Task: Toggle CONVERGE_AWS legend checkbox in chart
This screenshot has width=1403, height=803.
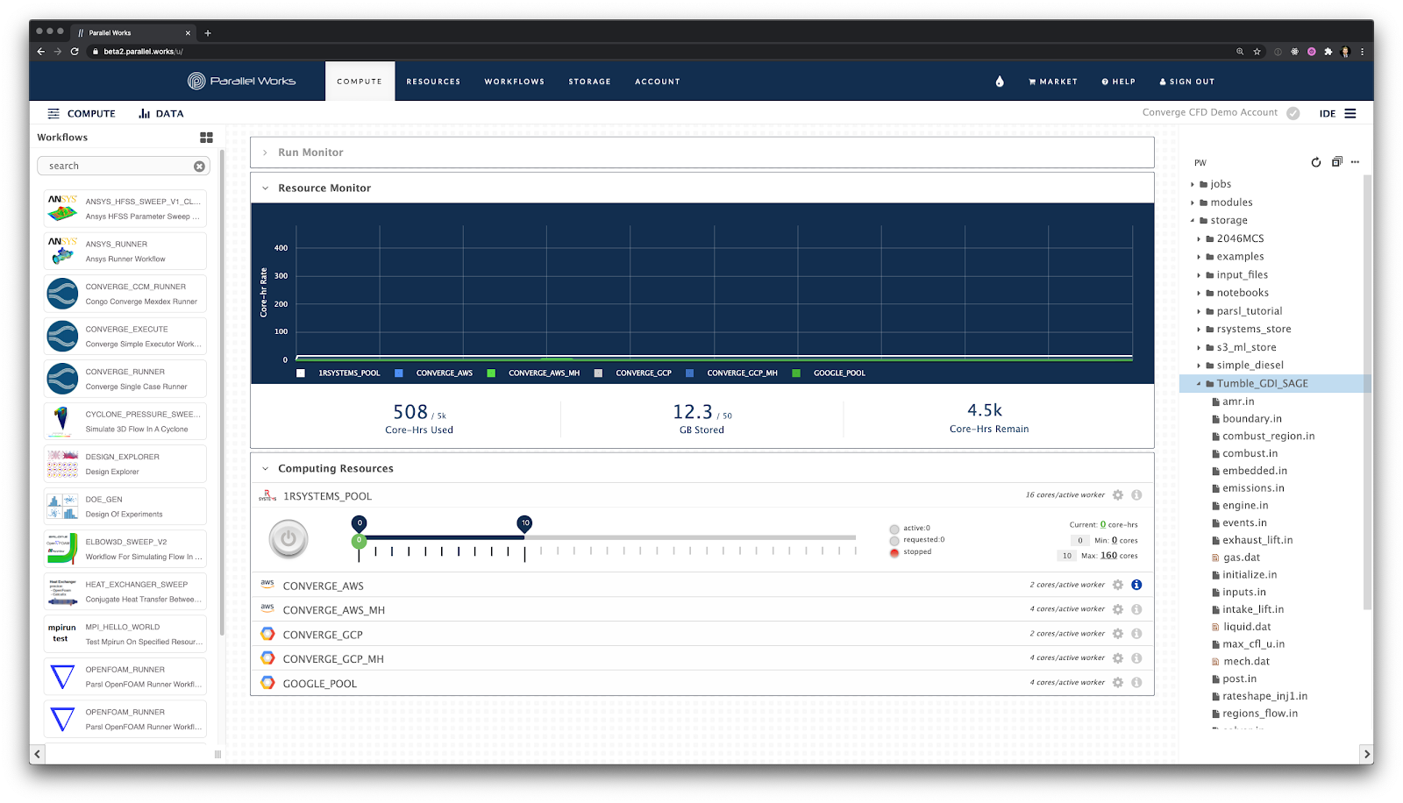Action: pyautogui.click(x=399, y=373)
